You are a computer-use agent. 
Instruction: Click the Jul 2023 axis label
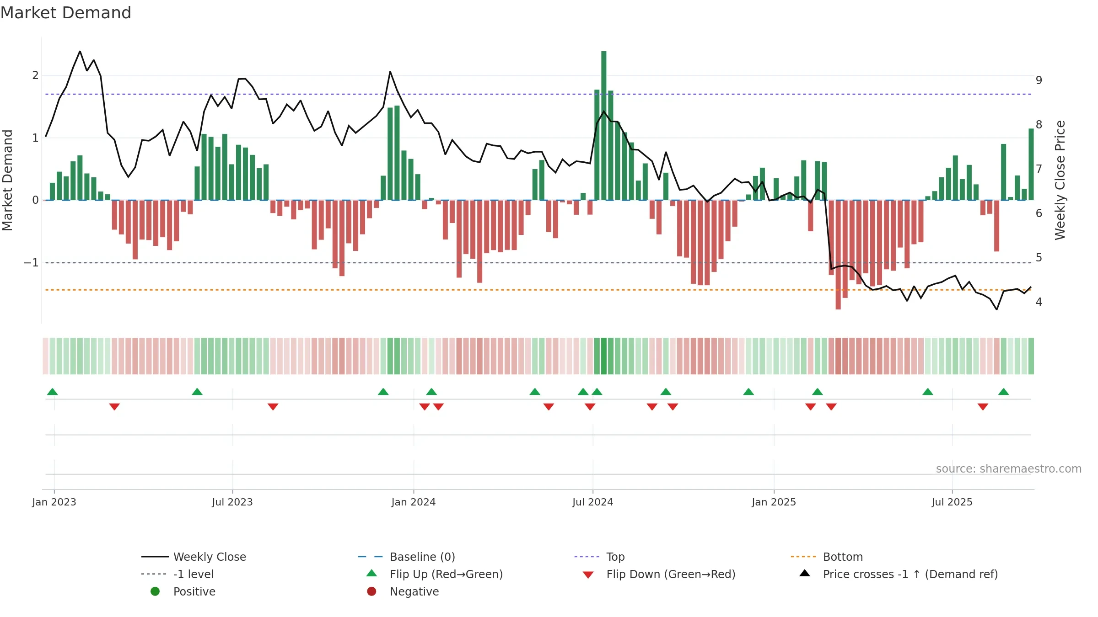pyautogui.click(x=232, y=502)
